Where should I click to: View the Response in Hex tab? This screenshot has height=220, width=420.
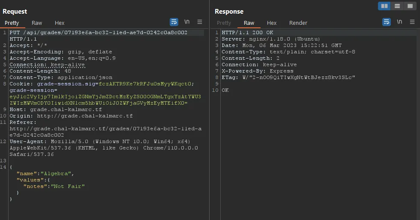tap(272, 23)
